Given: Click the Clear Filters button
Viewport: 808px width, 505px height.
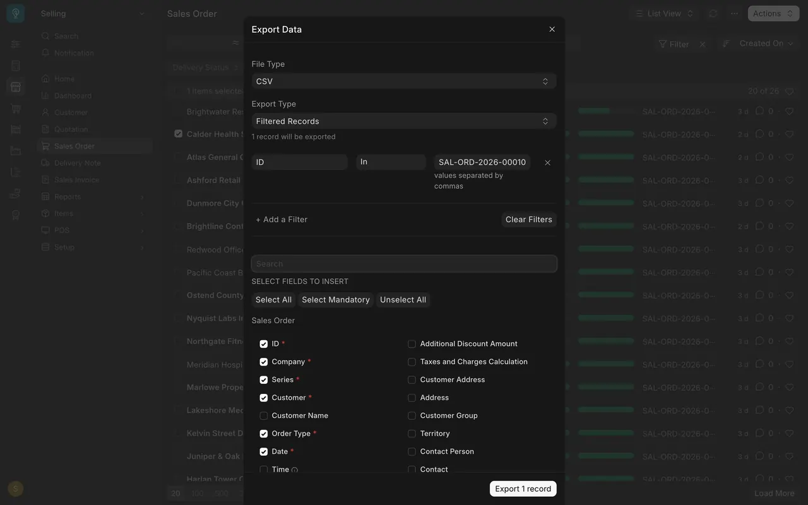Looking at the screenshot, I should [529, 220].
